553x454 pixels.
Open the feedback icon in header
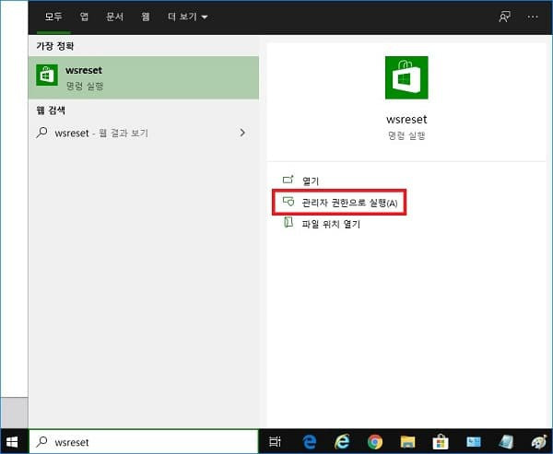point(504,17)
